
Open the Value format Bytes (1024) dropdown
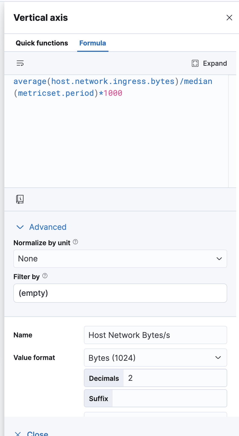[x=155, y=357]
